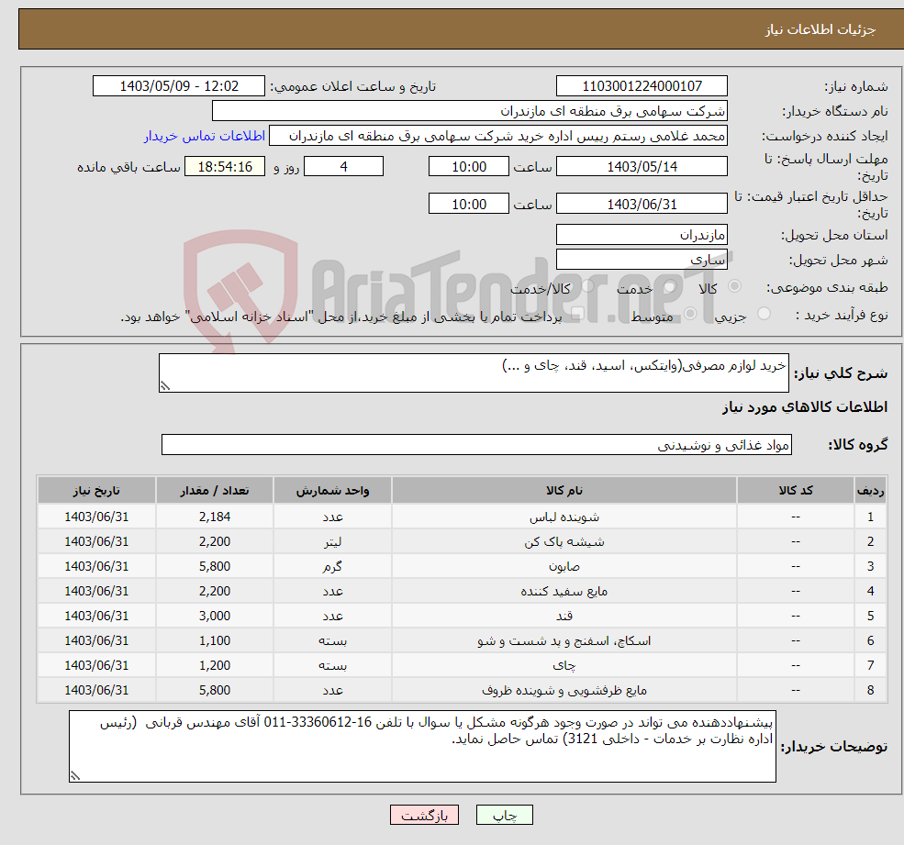Click the unit cell لیتر
Screen dimensions: 904x845
pyautogui.click(x=332, y=542)
